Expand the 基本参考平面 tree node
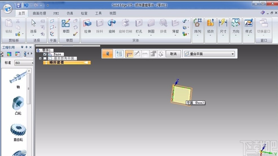Screen dimensions: 278x156 (40, 58)
